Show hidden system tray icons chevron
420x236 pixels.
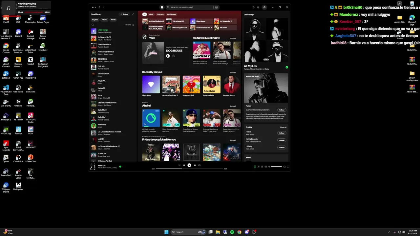(389, 232)
